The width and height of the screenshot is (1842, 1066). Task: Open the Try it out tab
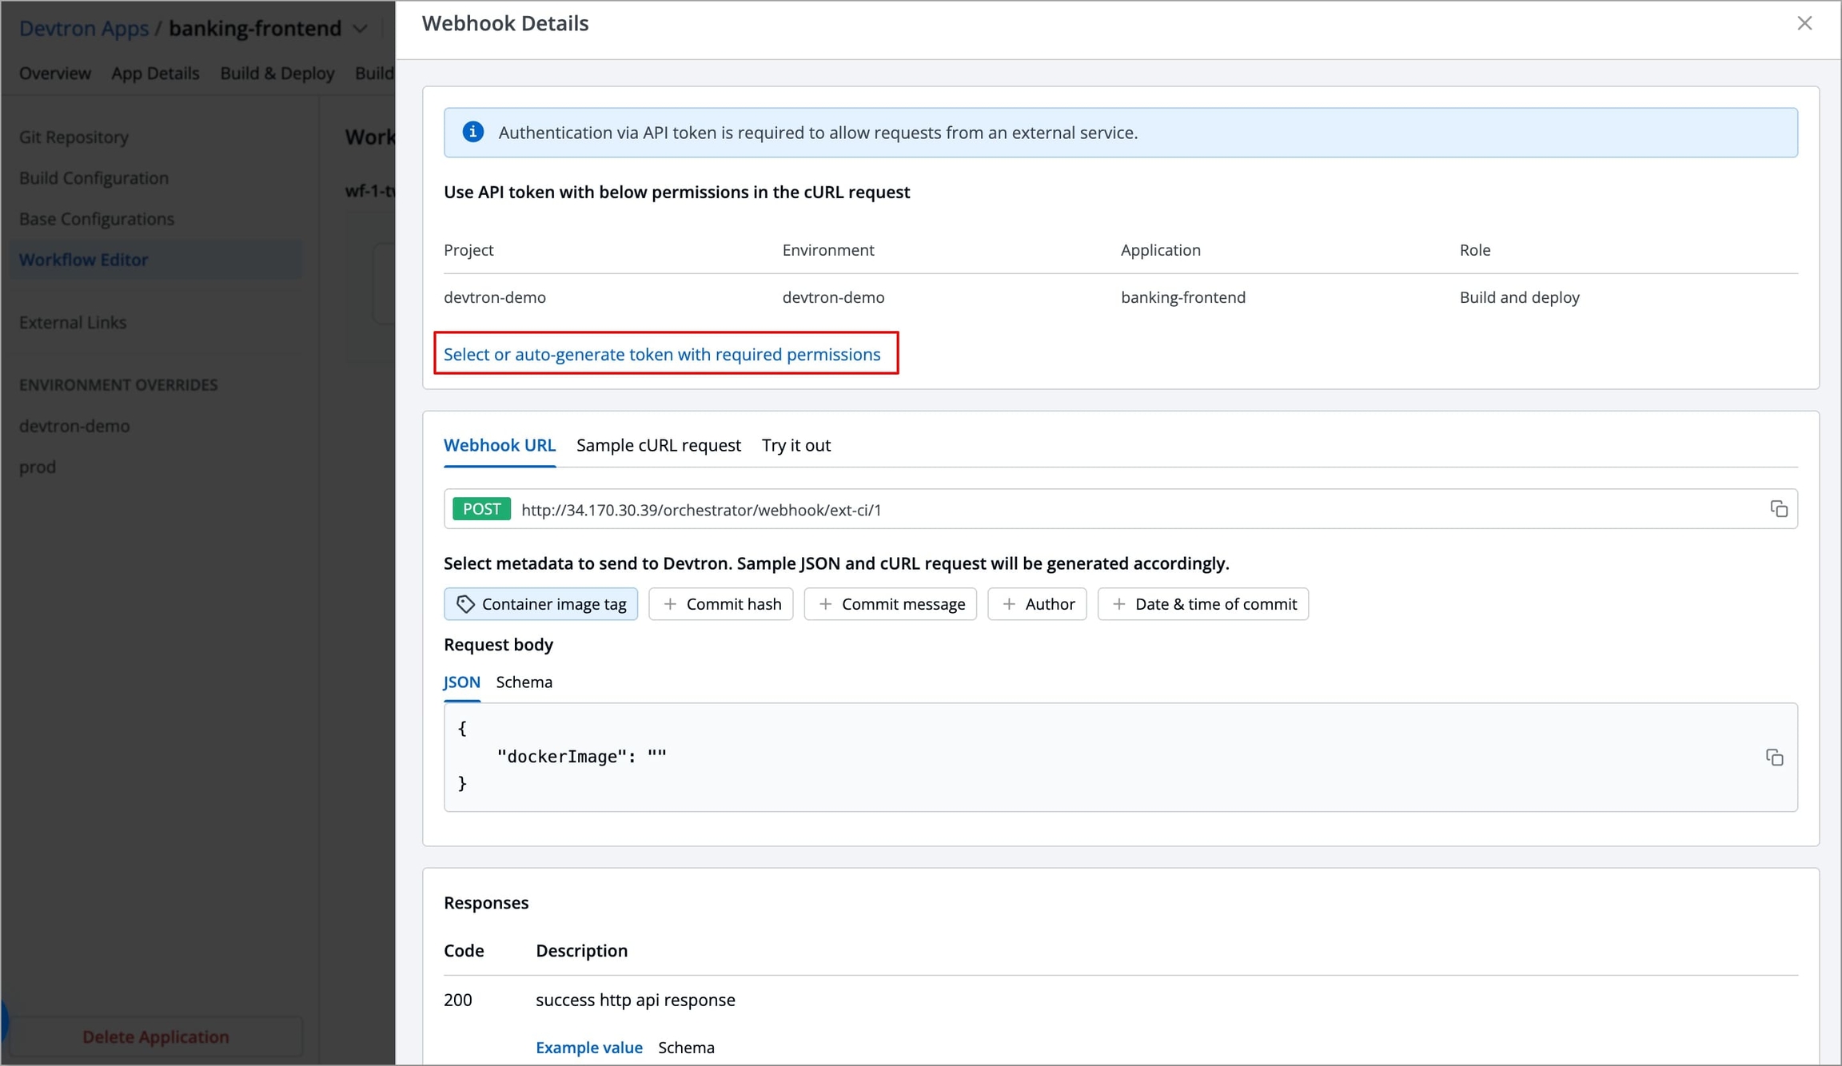tap(795, 445)
